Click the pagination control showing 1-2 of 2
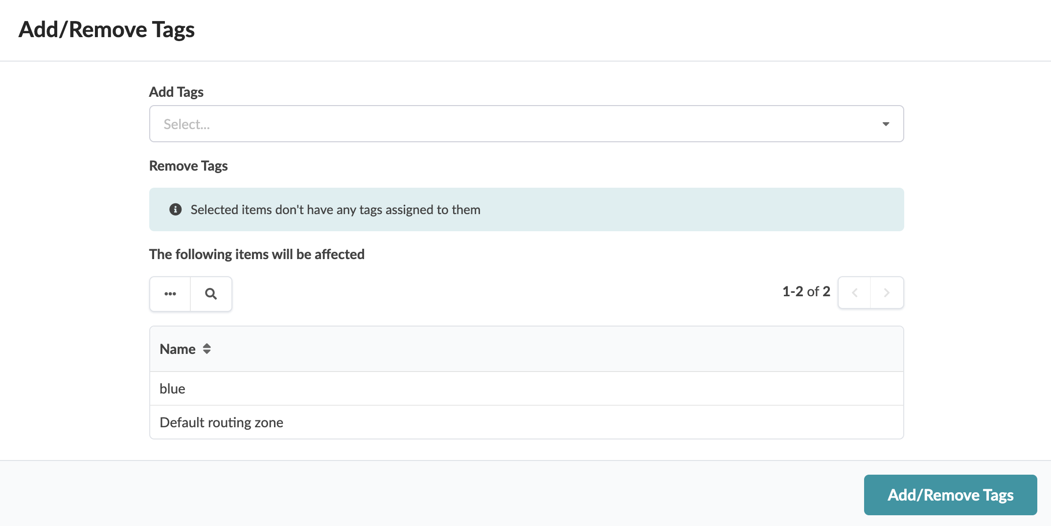Image resolution: width=1051 pixels, height=526 pixels. click(806, 291)
